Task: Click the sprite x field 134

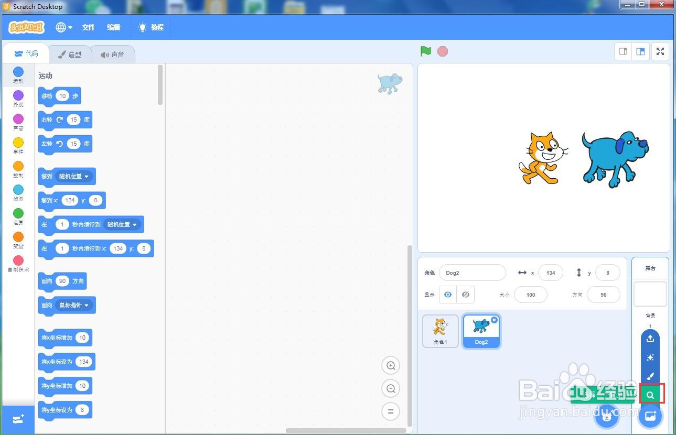Action: point(551,273)
